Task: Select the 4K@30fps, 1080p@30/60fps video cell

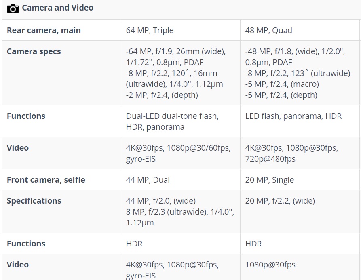Action: click(x=178, y=153)
